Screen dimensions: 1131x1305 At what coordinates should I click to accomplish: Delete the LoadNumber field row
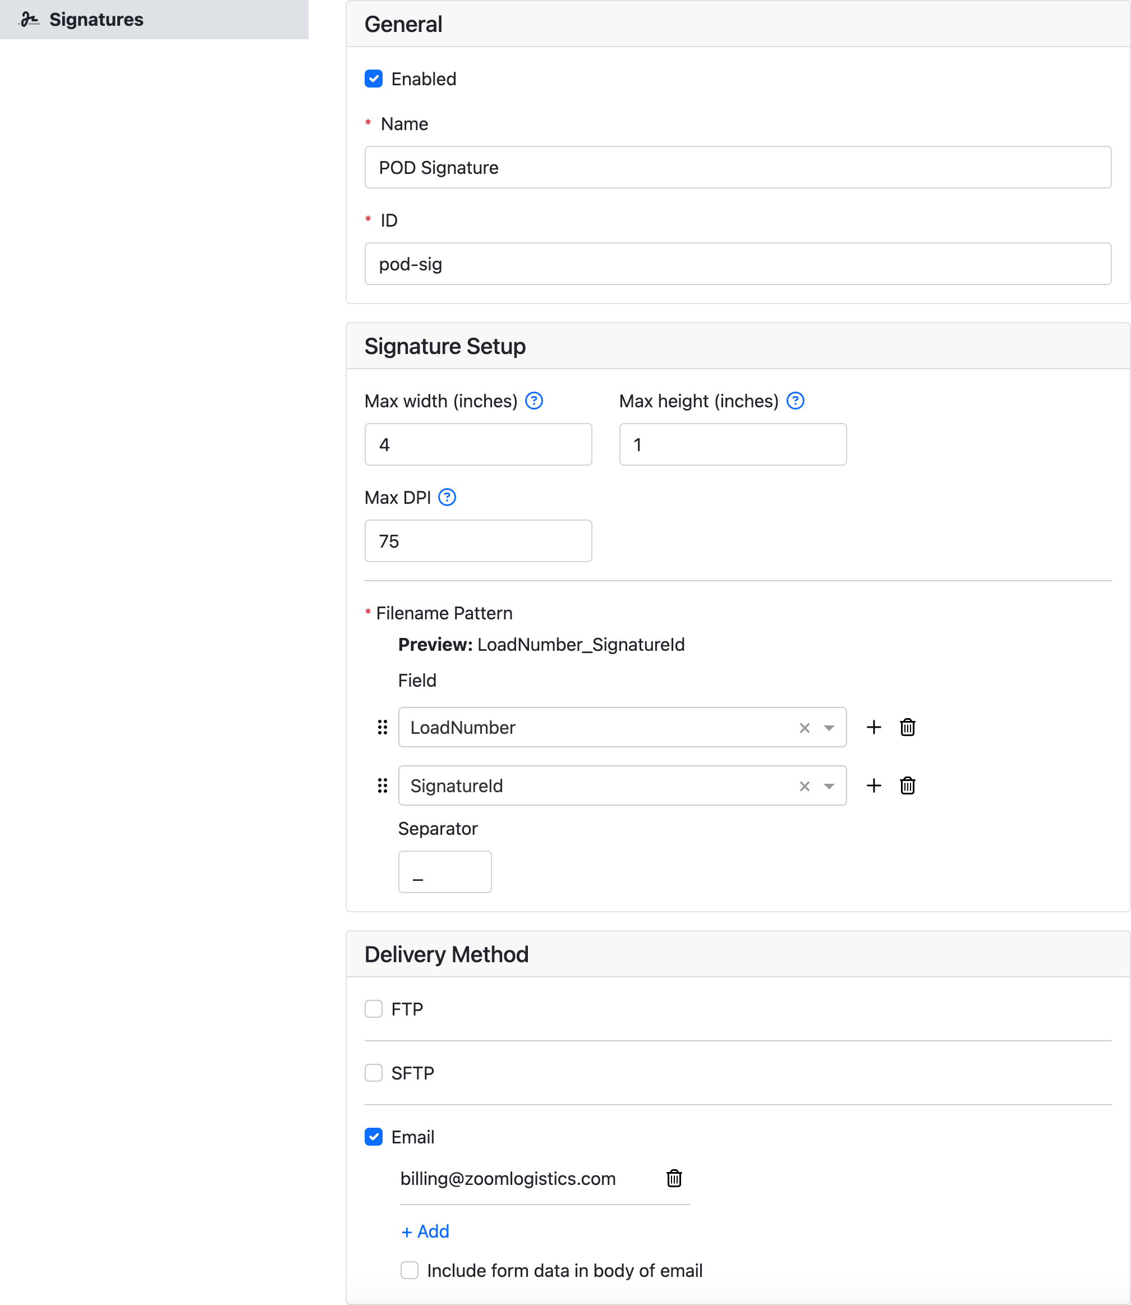[907, 727]
